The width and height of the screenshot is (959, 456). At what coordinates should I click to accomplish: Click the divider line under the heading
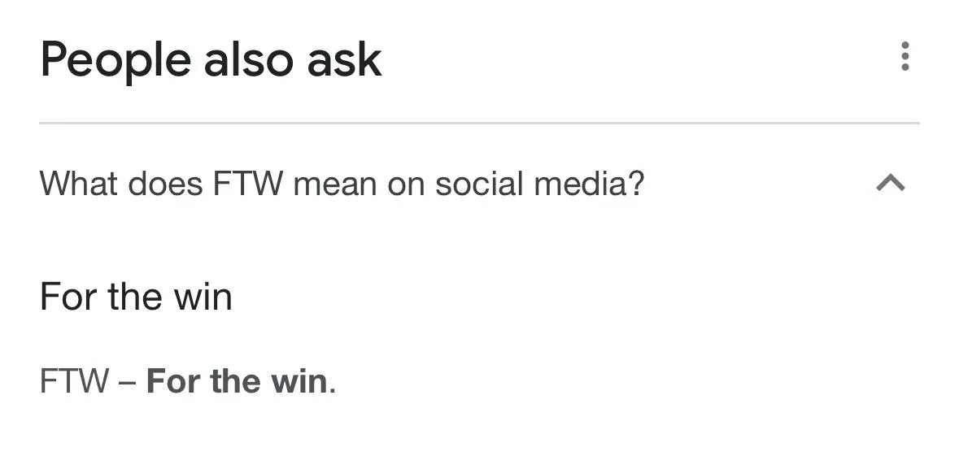(x=479, y=124)
